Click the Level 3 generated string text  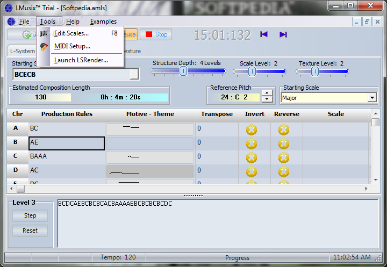click(x=115, y=204)
